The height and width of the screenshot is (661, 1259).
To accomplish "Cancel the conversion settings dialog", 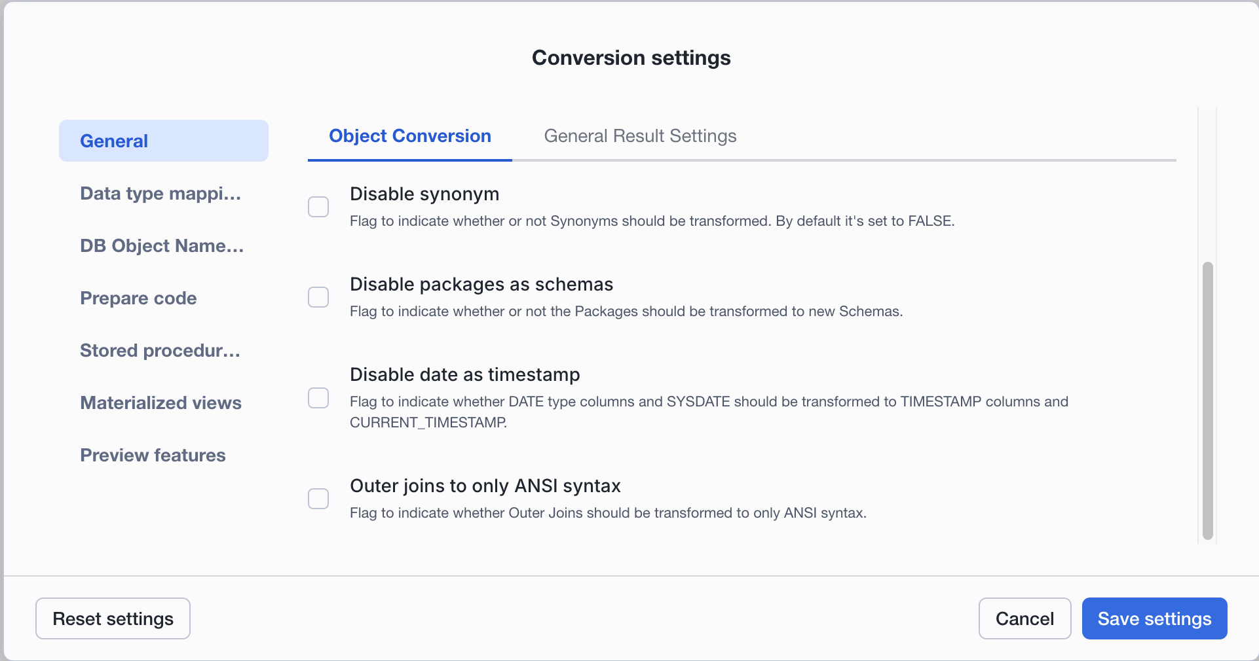I will tap(1024, 618).
